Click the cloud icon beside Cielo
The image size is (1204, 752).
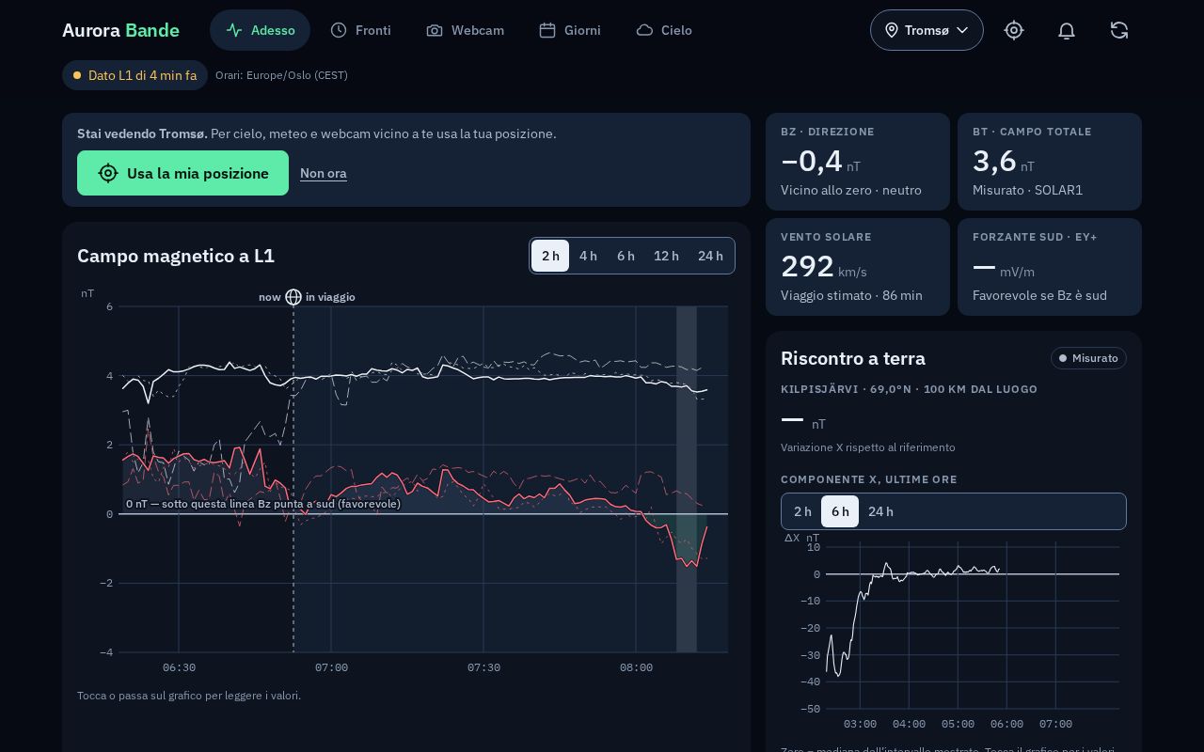644,30
